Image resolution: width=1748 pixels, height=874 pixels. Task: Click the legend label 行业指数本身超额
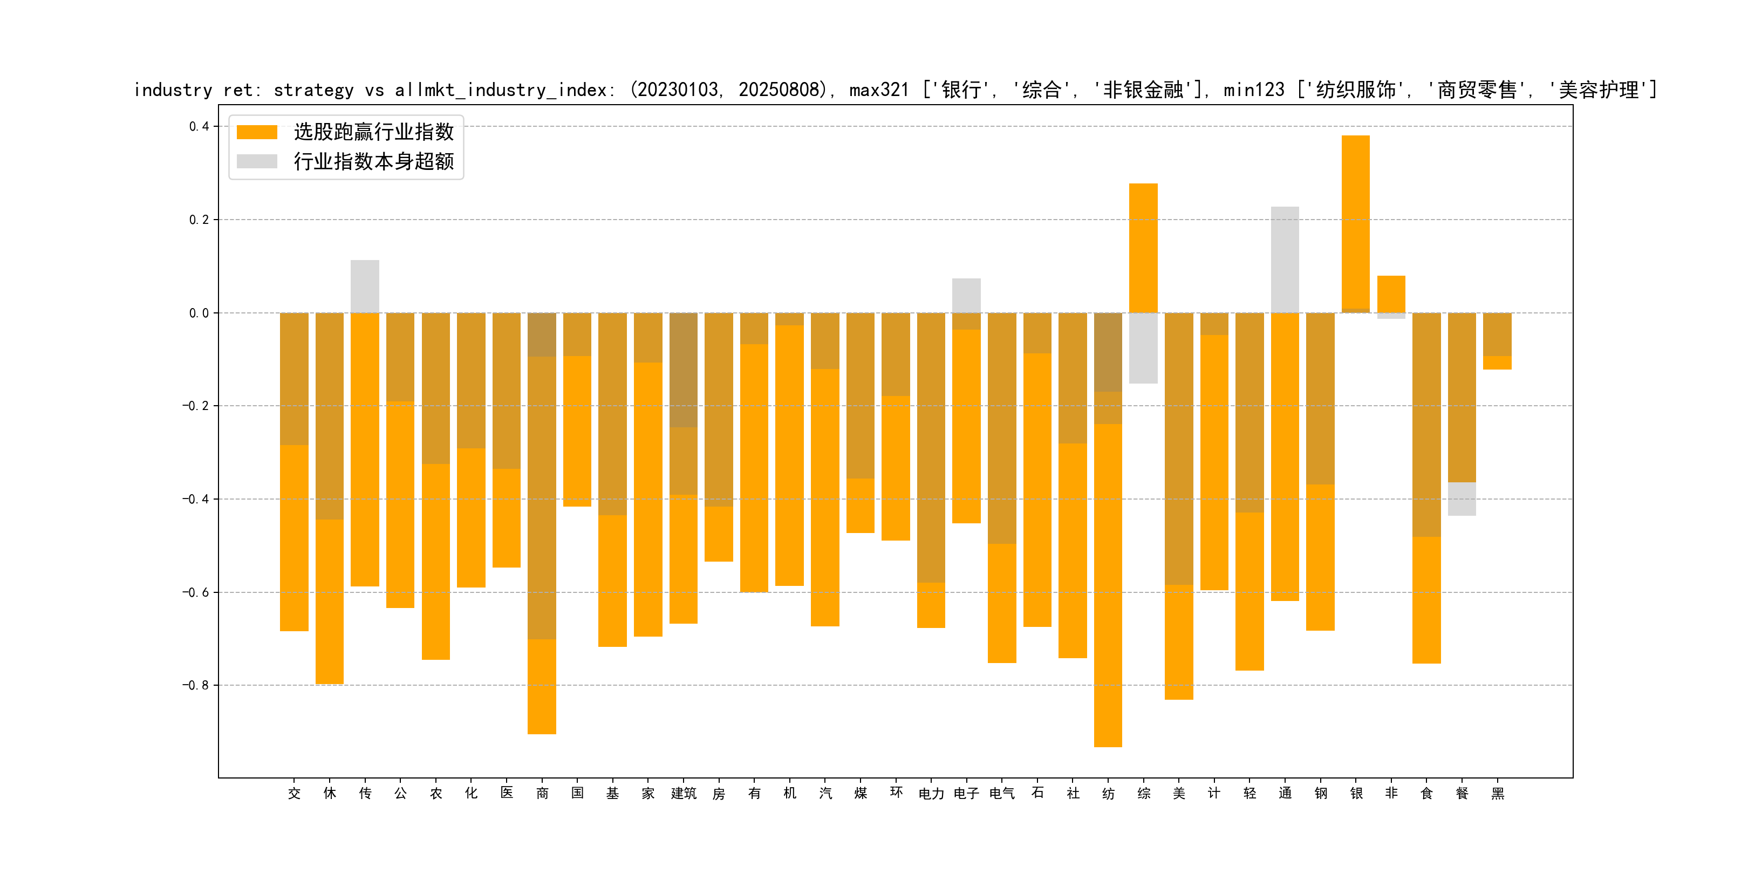tap(373, 161)
